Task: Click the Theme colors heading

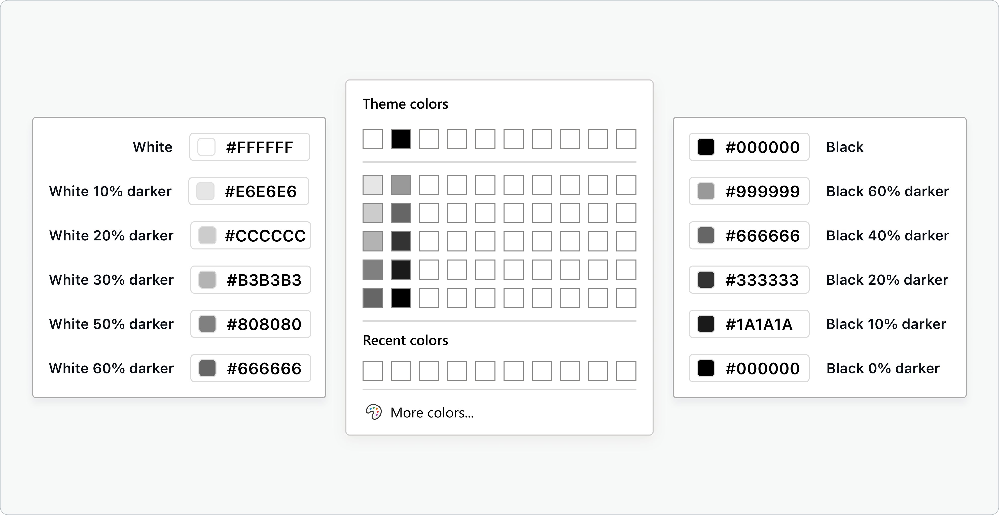Action: coord(405,104)
